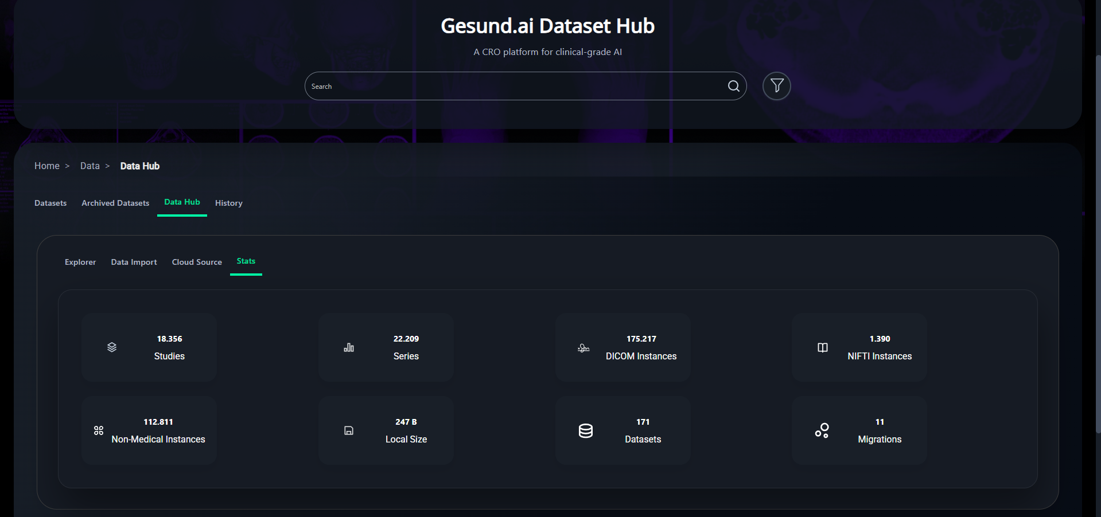
Task: Click the 112.811 Non-Medical value
Action: 158,422
